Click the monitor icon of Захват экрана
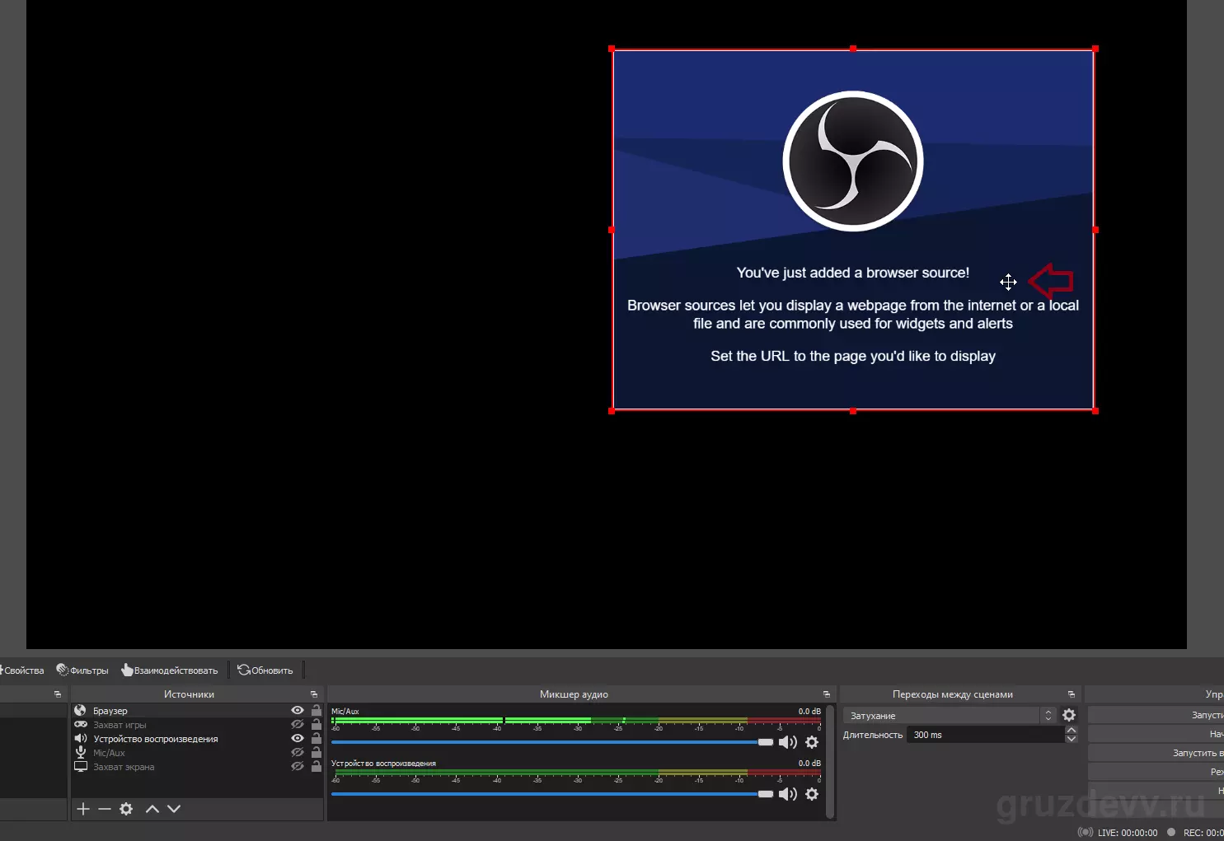 tap(81, 767)
